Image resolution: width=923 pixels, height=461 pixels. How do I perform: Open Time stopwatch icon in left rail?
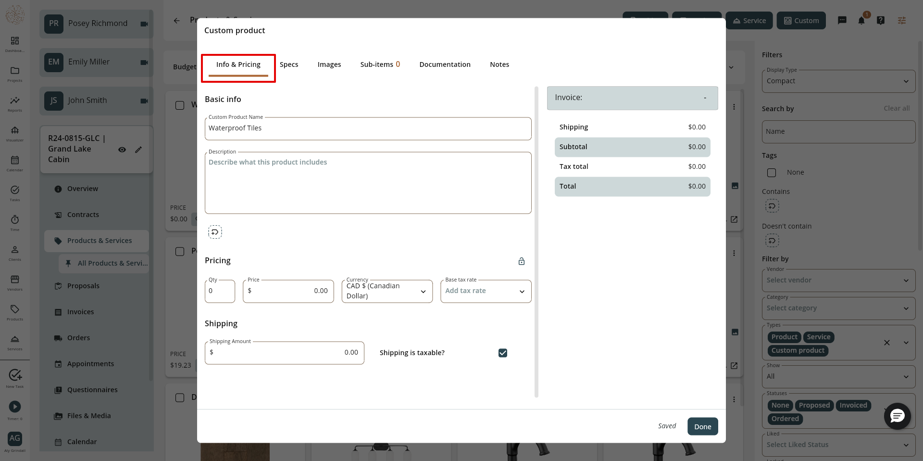15,220
